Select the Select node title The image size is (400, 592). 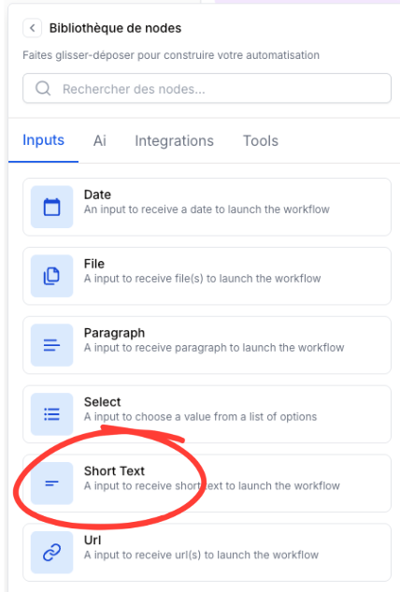[102, 402]
